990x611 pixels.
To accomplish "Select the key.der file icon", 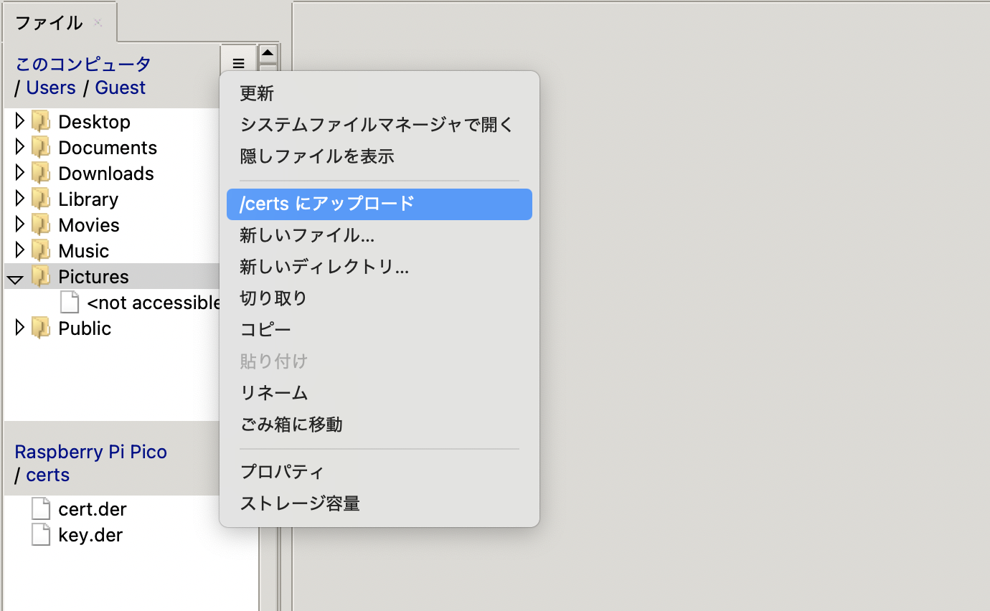I will (41, 535).
